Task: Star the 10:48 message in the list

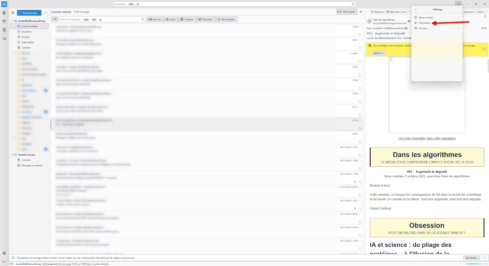Action: pyautogui.click(x=360, y=34)
